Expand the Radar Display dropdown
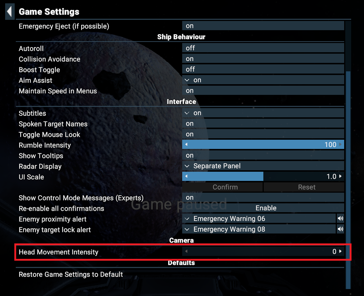 point(263,166)
